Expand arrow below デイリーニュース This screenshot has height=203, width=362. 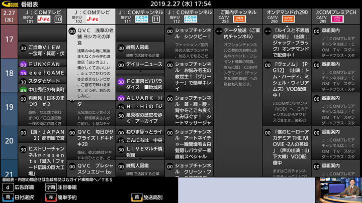click(140, 71)
